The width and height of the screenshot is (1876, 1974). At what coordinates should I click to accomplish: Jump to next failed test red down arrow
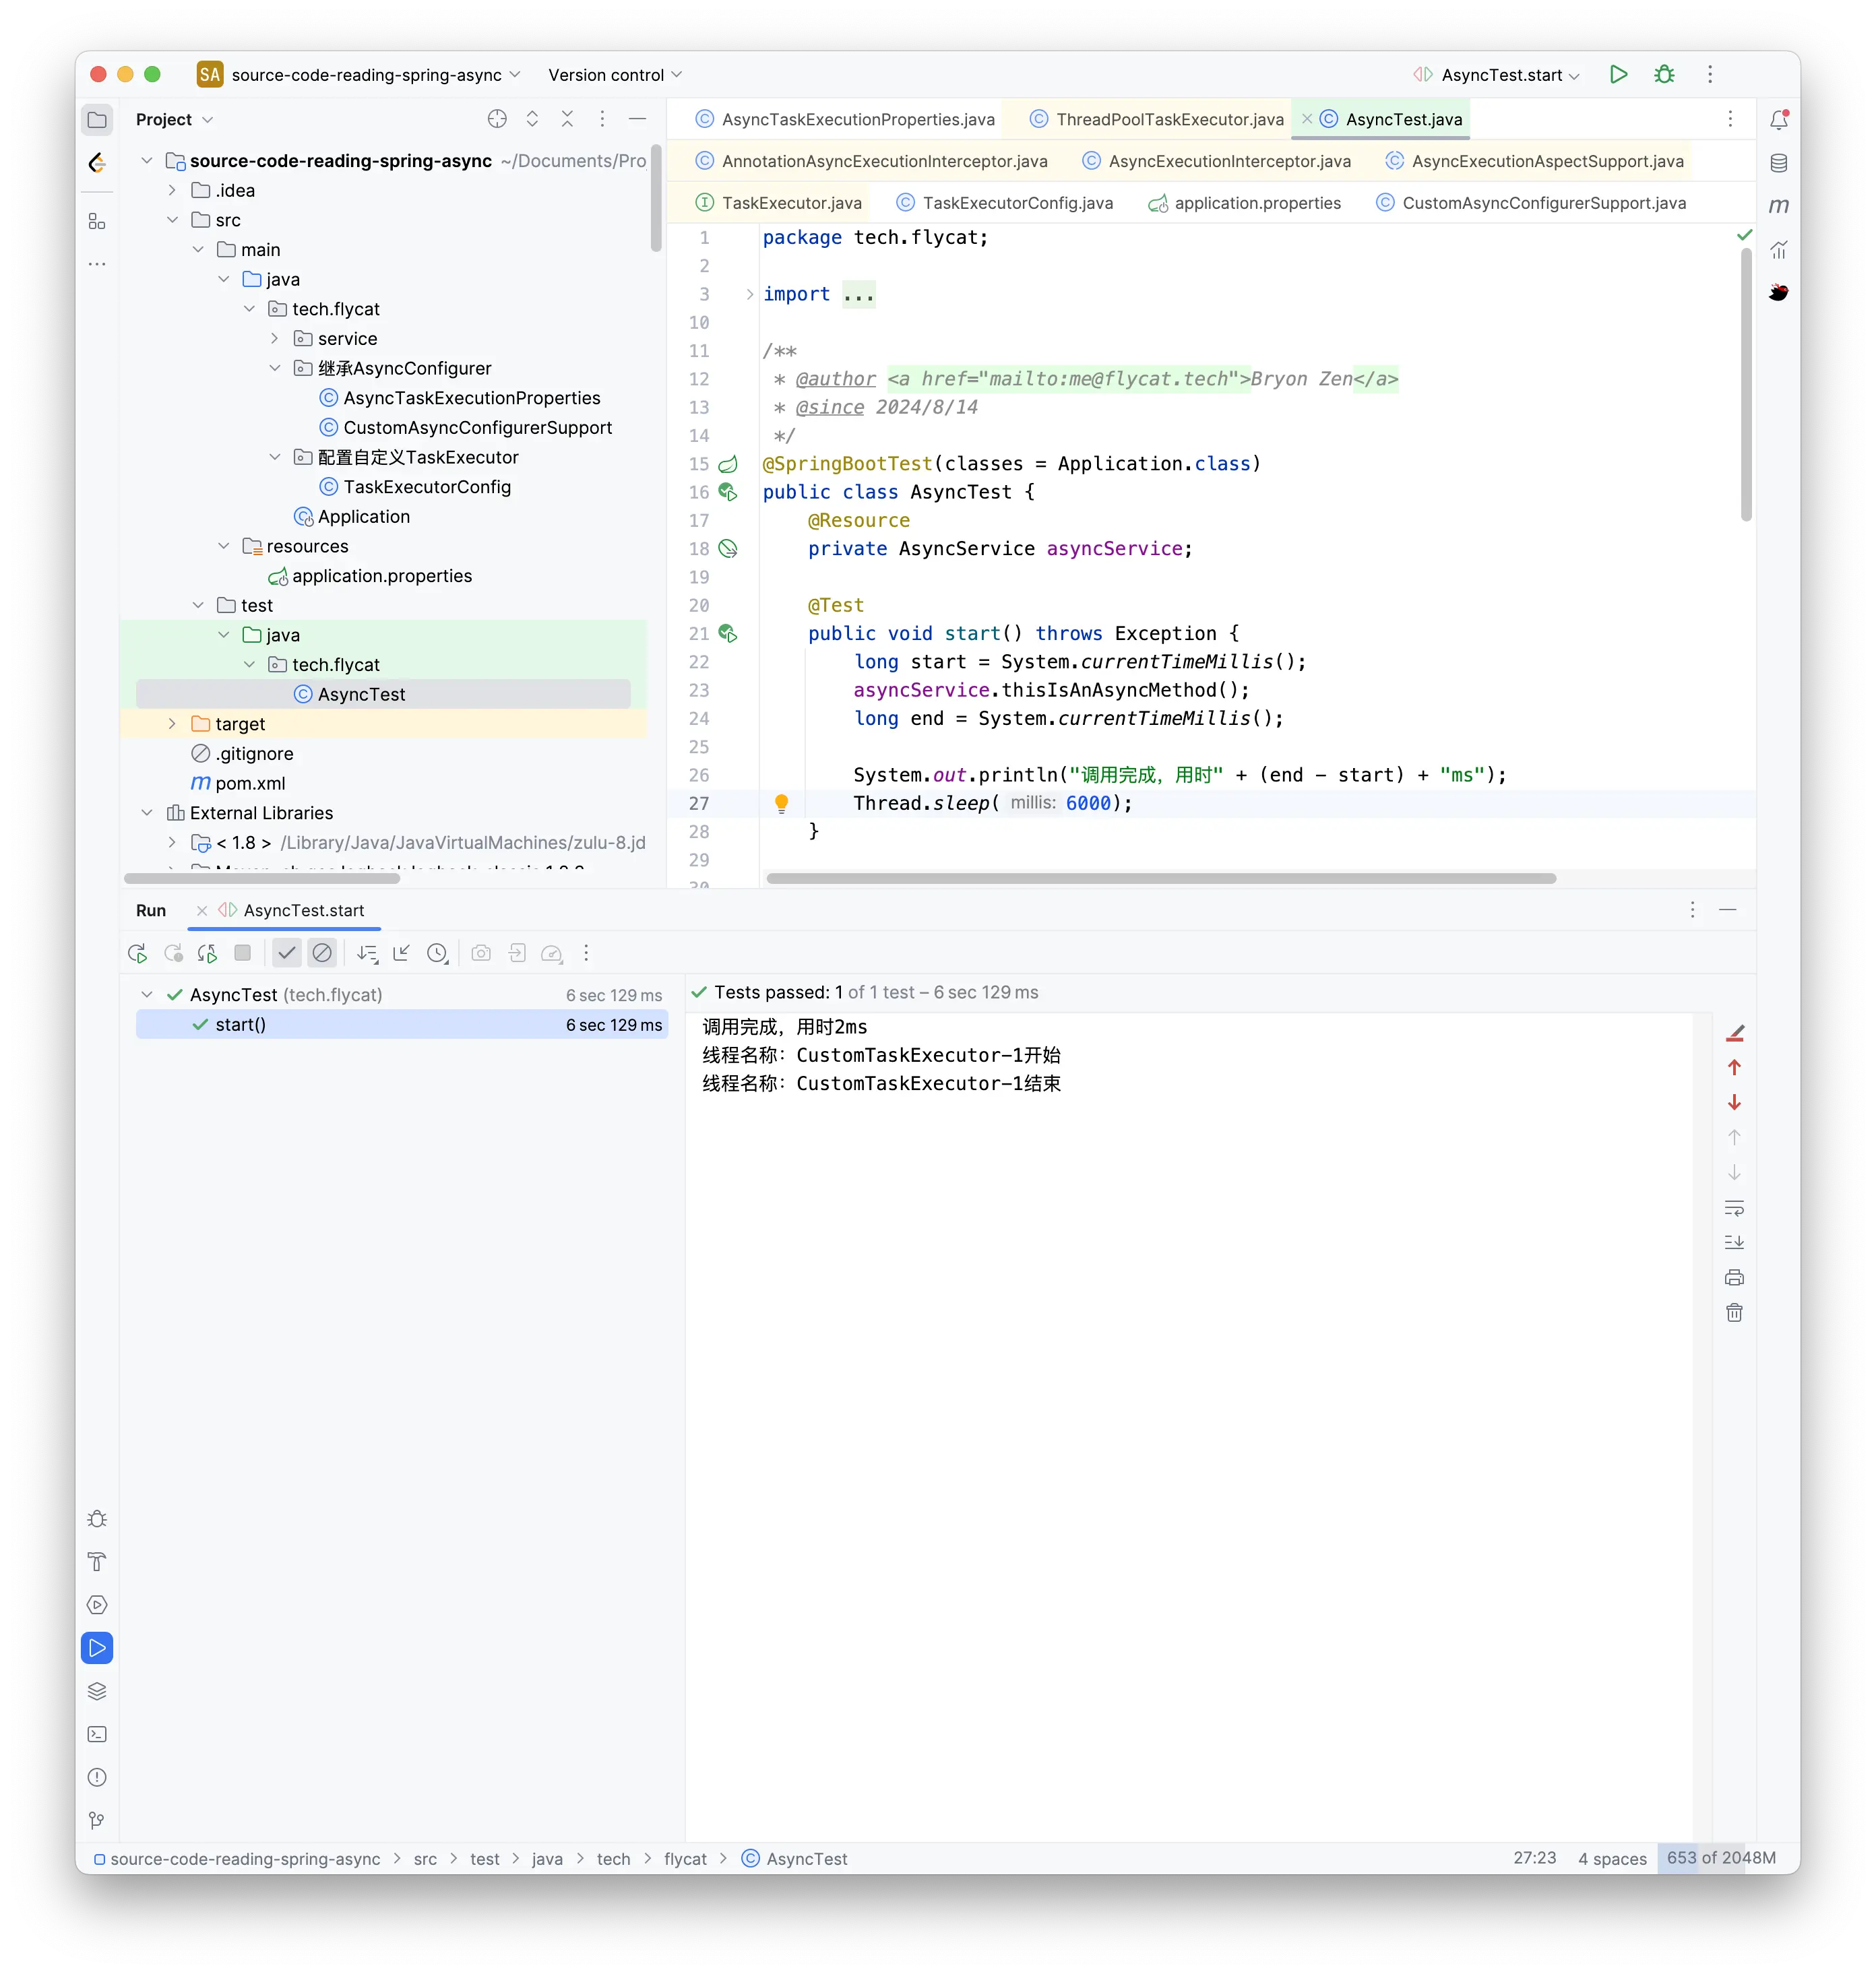1734,1103
